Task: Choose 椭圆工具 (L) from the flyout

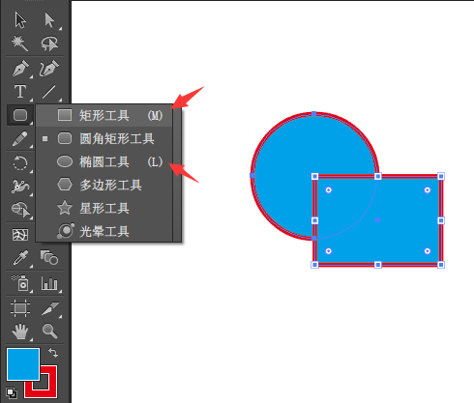Action: point(104,161)
